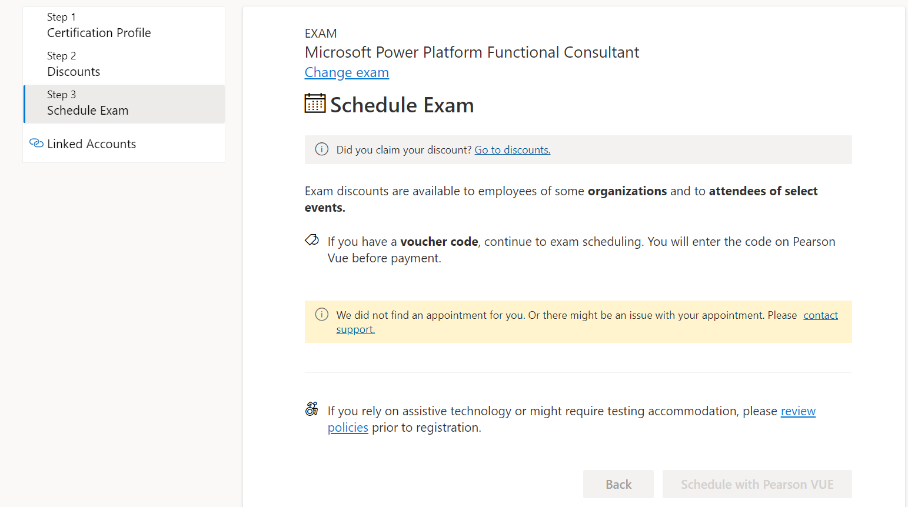Click the info icon on the yellow warning
The image size is (908, 507).
(x=321, y=314)
